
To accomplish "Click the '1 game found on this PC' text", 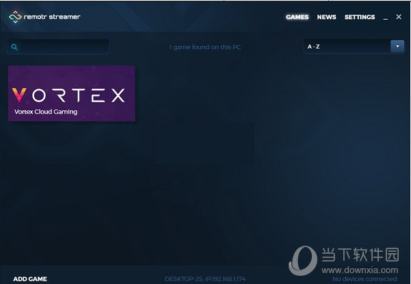I will pyautogui.click(x=205, y=47).
